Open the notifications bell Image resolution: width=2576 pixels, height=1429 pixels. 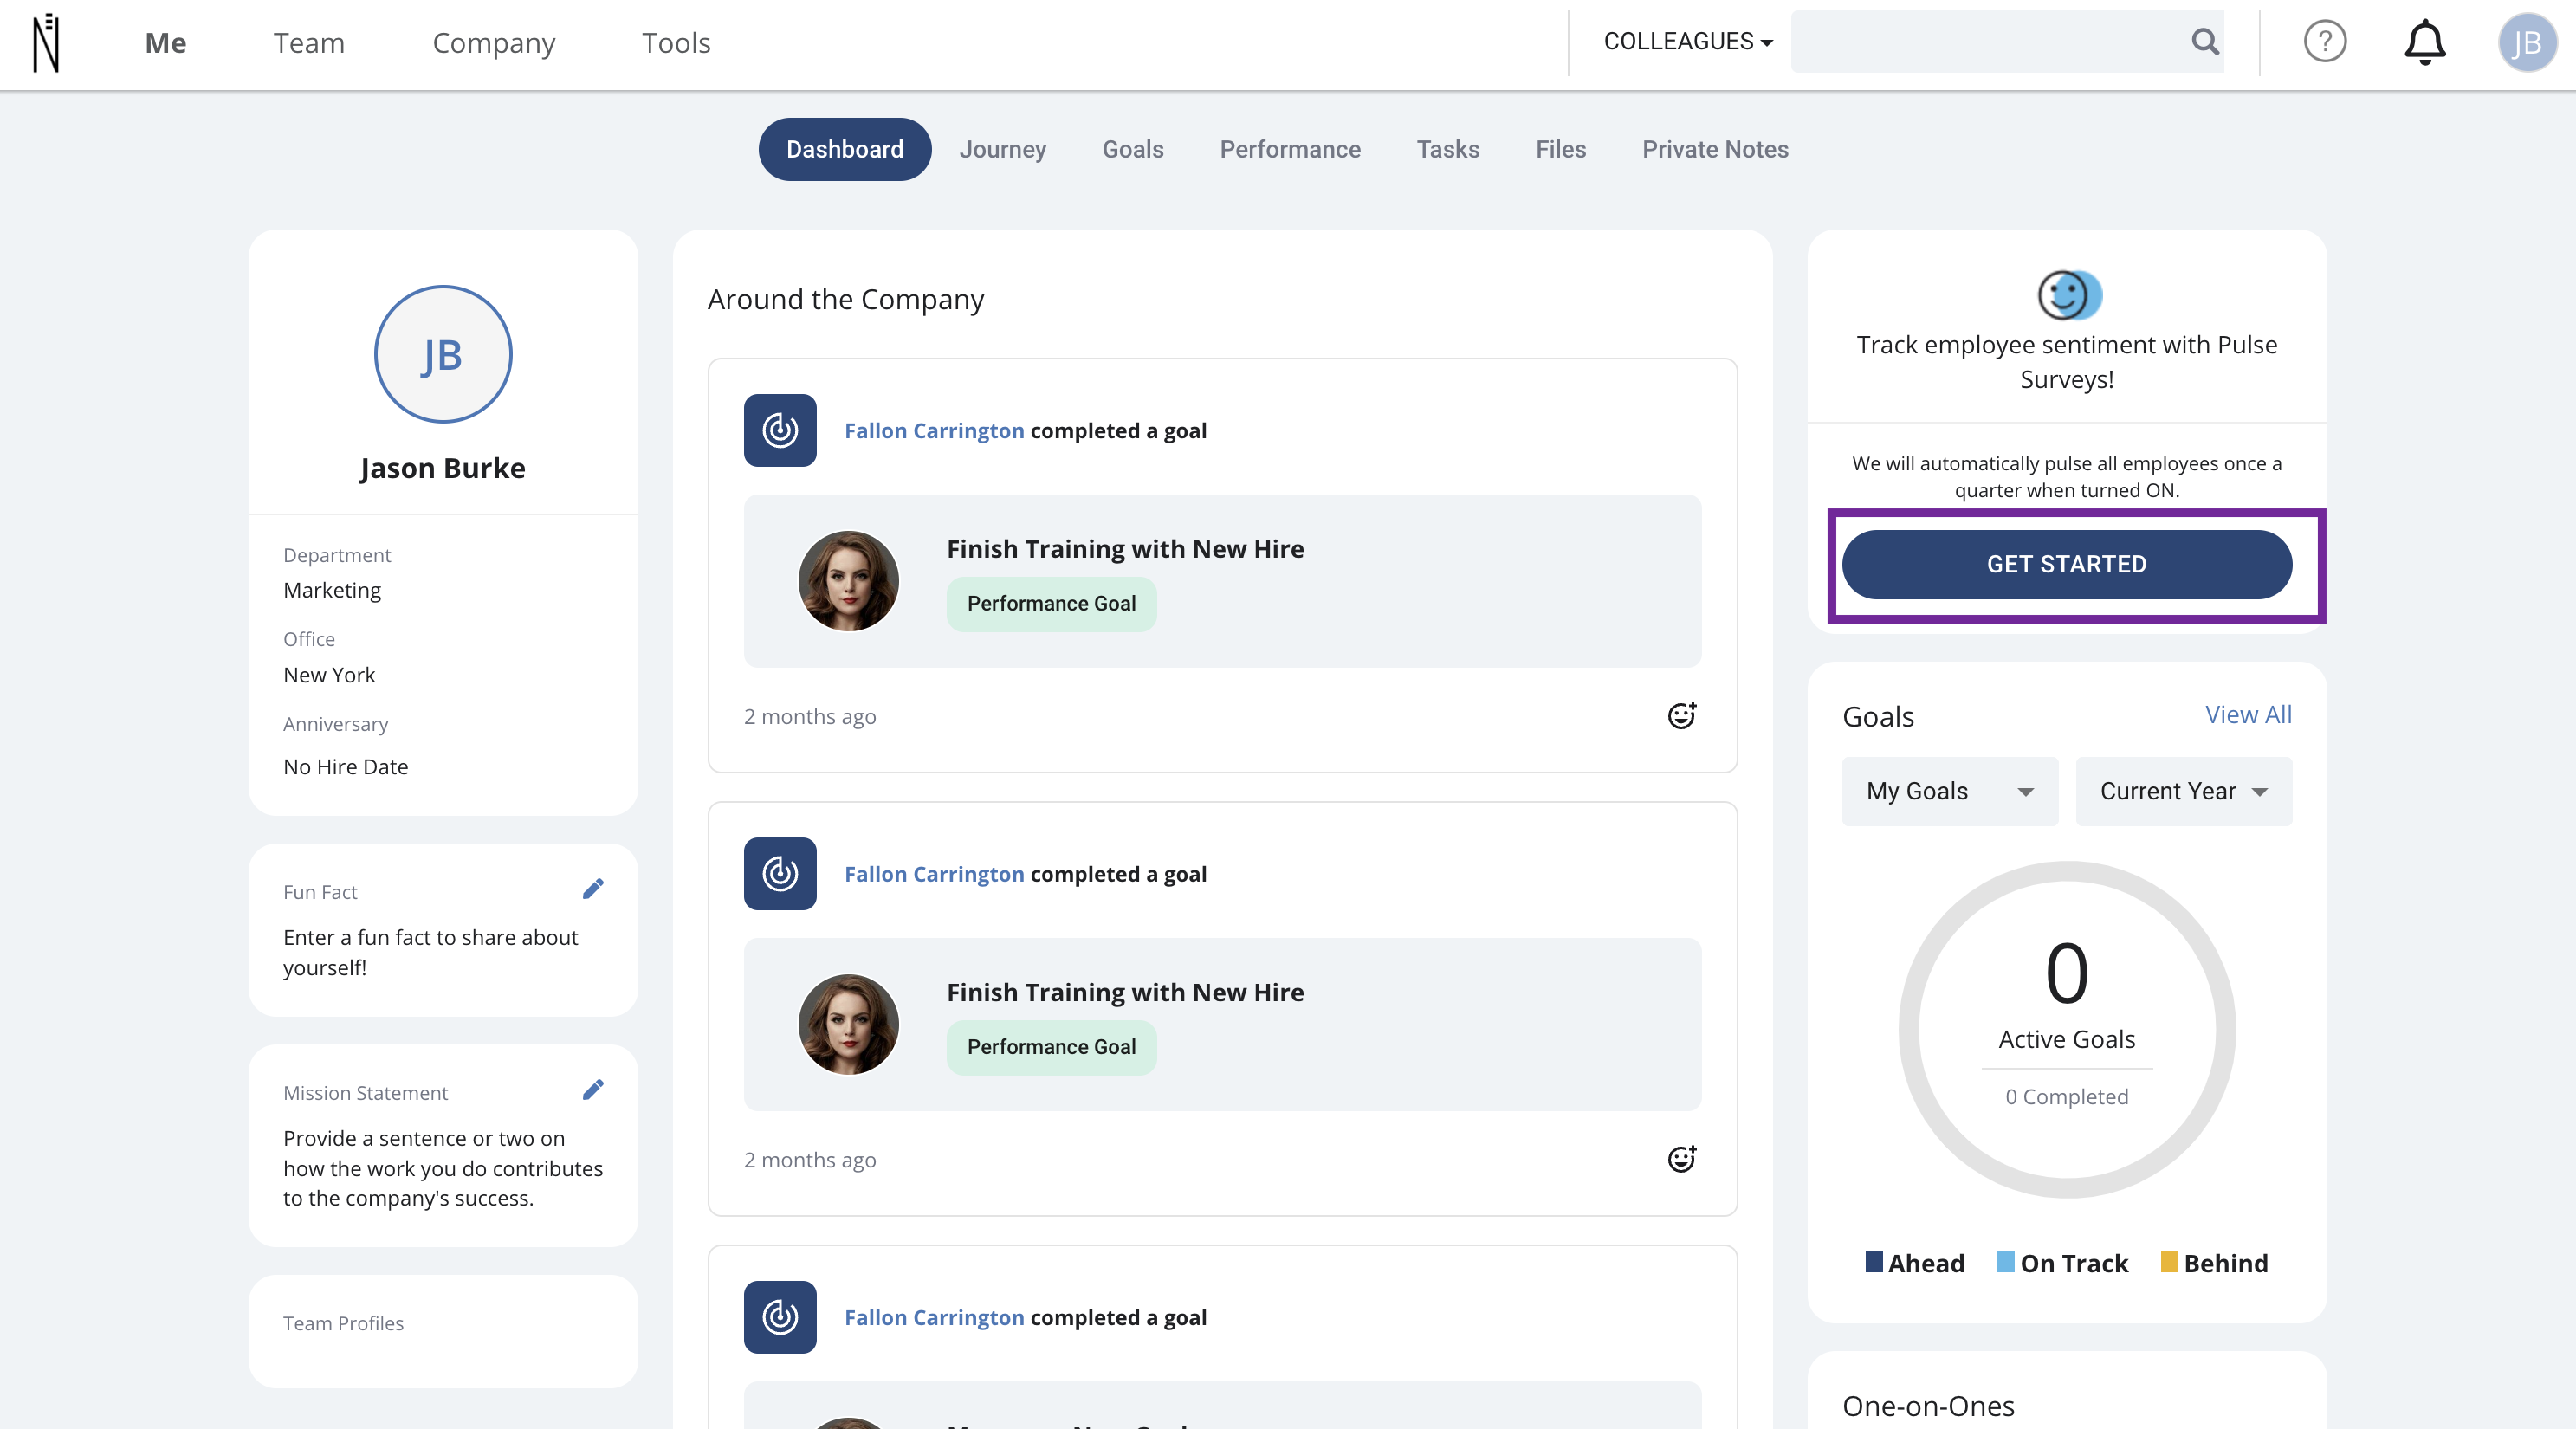pos(2425,42)
